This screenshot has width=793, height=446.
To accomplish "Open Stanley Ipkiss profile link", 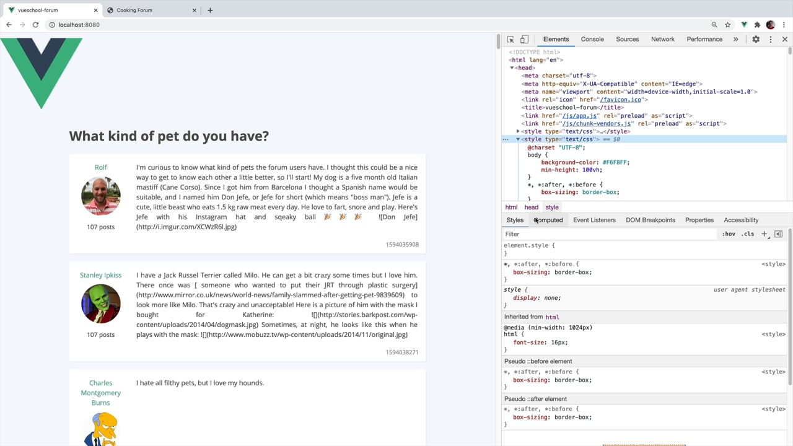I will pyautogui.click(x=100, y=275).
